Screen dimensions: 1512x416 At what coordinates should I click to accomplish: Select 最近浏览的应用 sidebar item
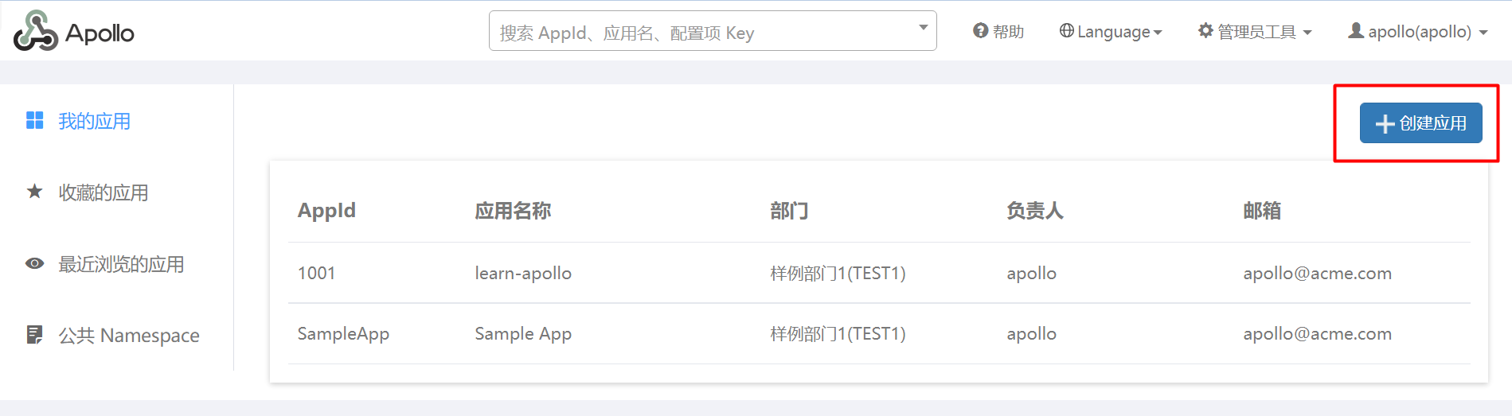click(121, 264)
